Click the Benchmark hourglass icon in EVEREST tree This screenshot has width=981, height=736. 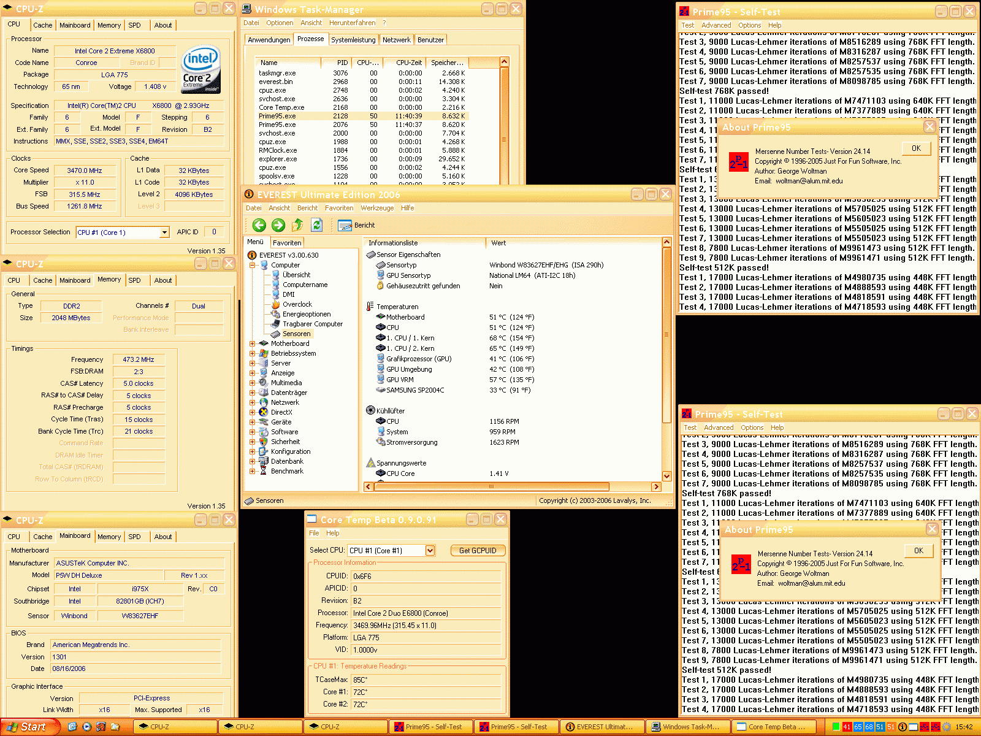point(264,471)
